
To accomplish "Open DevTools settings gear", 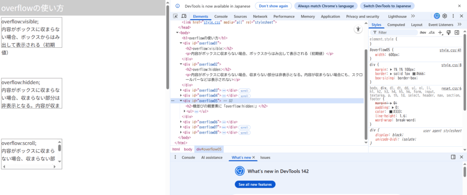I will [445, 16].
